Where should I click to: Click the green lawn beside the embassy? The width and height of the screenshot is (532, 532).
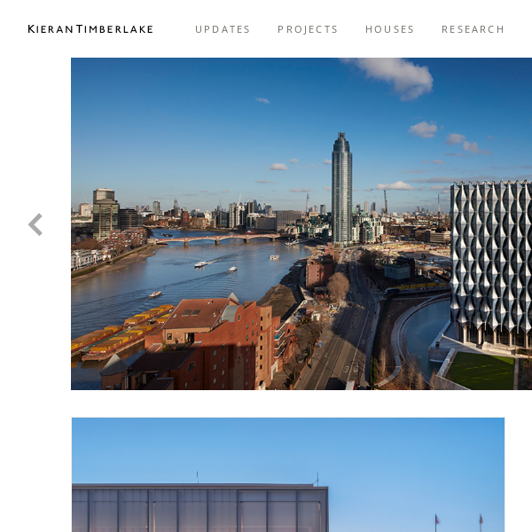click(481, 371)
